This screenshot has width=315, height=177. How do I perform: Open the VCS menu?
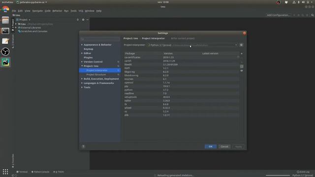(x=81, y=11)
